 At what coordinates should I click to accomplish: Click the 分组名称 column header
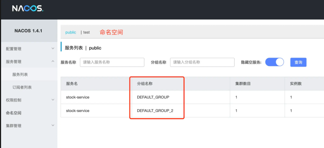tap(146, 83)
